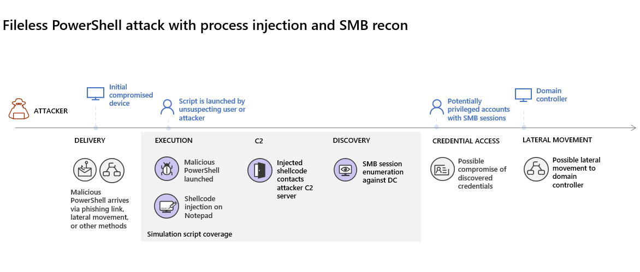Screen dimensions: 640x272
Task: Select the user icon beside 'Script is launched'
Action: click(x=167, y=107)
